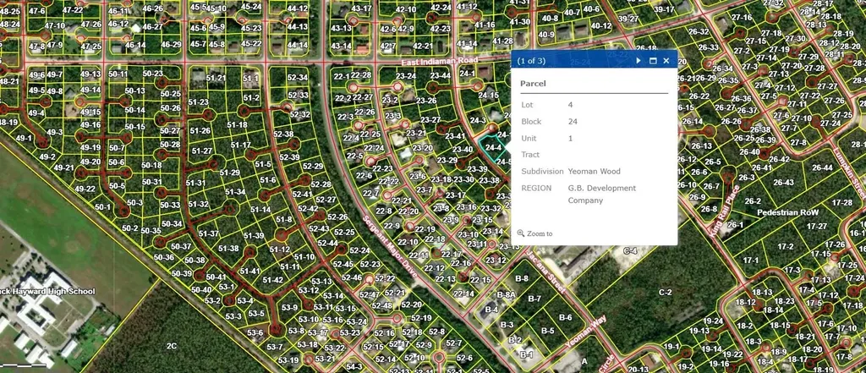
Task: Click the large parcel labeled 2C
Action: (171, 346)
